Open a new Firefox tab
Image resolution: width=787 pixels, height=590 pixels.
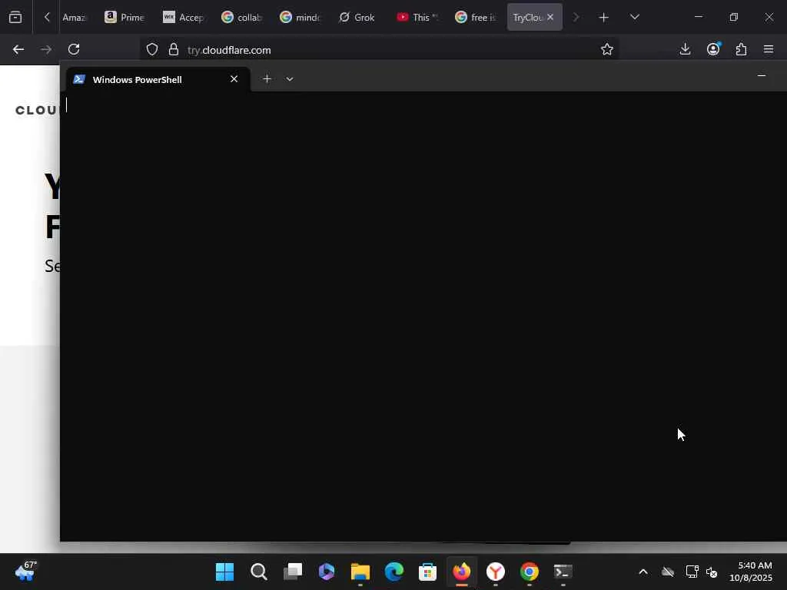[x=604, y=18]
